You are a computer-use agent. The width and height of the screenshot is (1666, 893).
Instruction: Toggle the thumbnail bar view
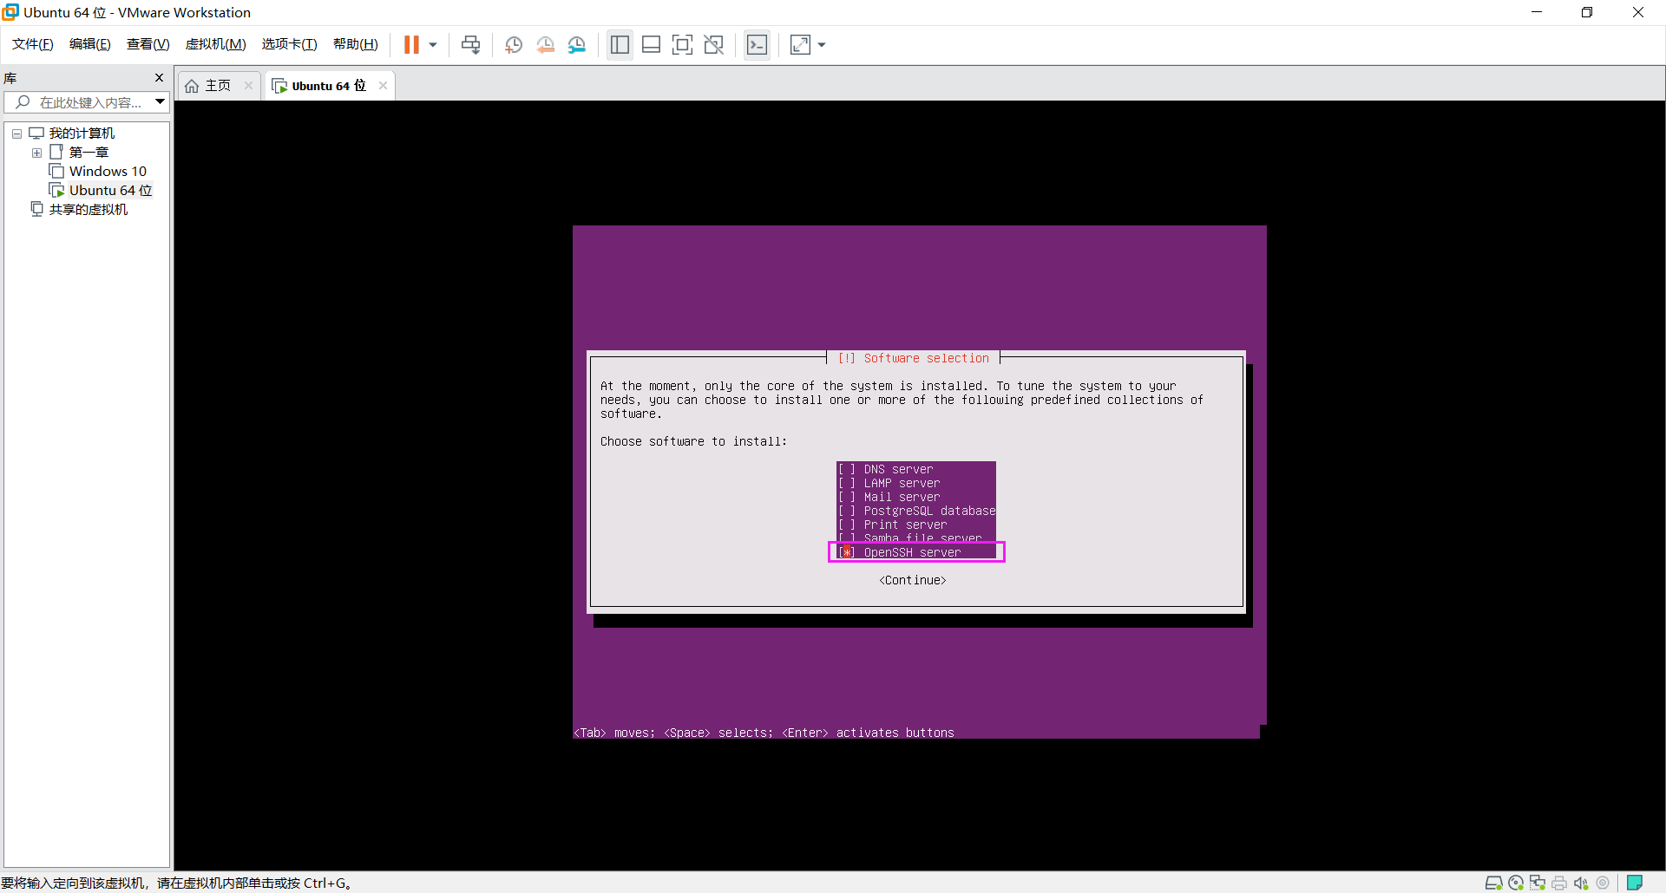[x=652, y=45]
